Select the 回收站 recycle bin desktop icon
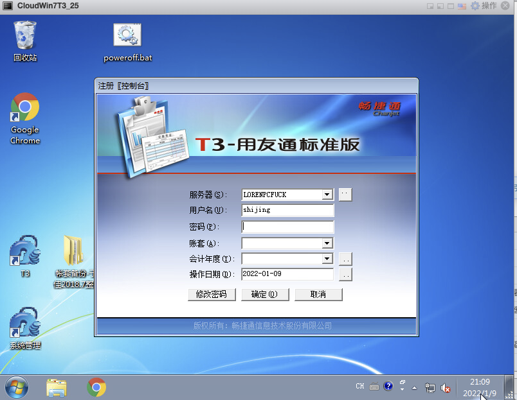The image size is (517, 400). pos(25,41)
